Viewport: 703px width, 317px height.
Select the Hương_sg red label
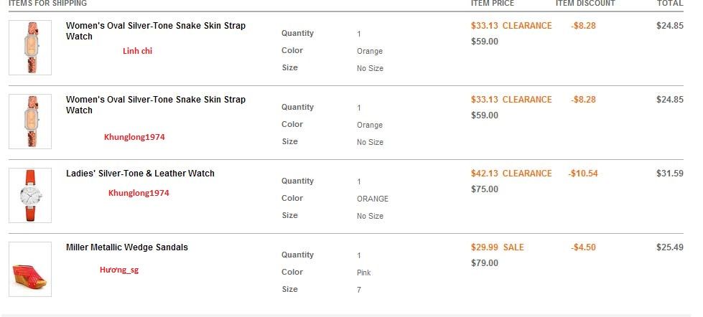(118, 270)
